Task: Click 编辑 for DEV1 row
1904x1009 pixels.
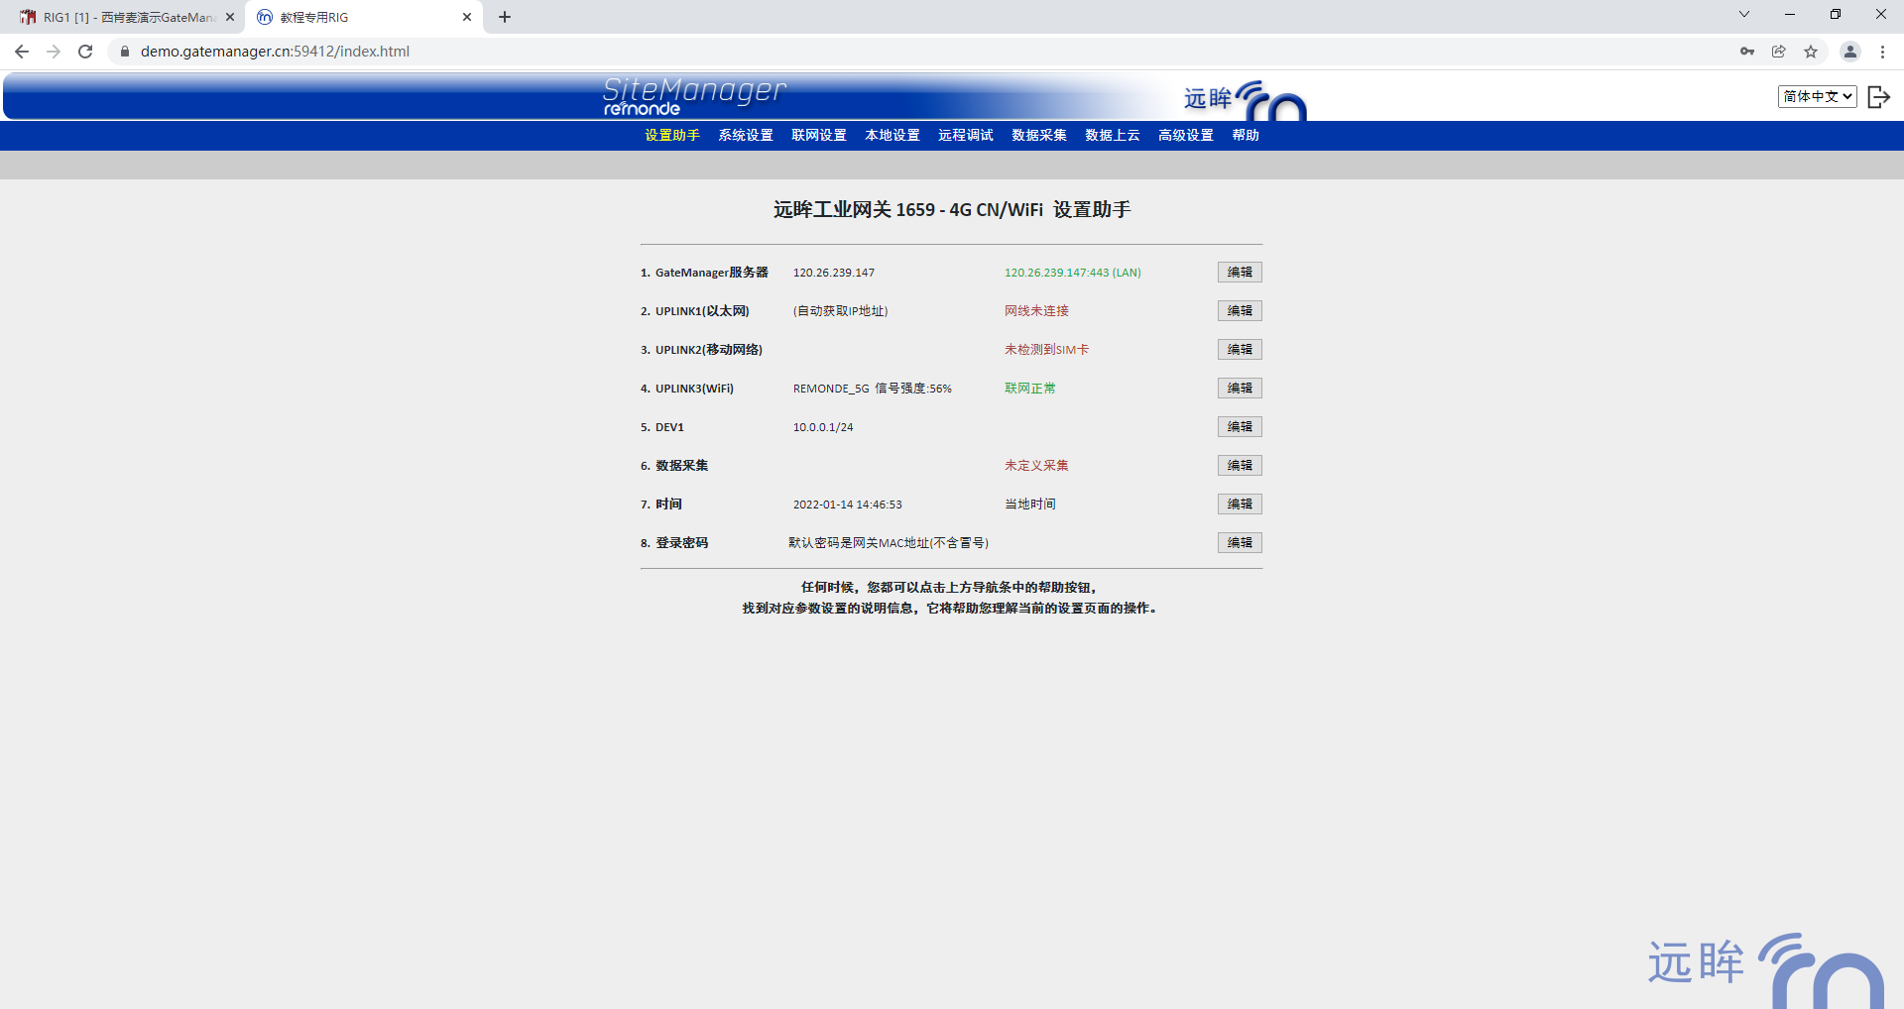Action: click(x=1240, y=427)
